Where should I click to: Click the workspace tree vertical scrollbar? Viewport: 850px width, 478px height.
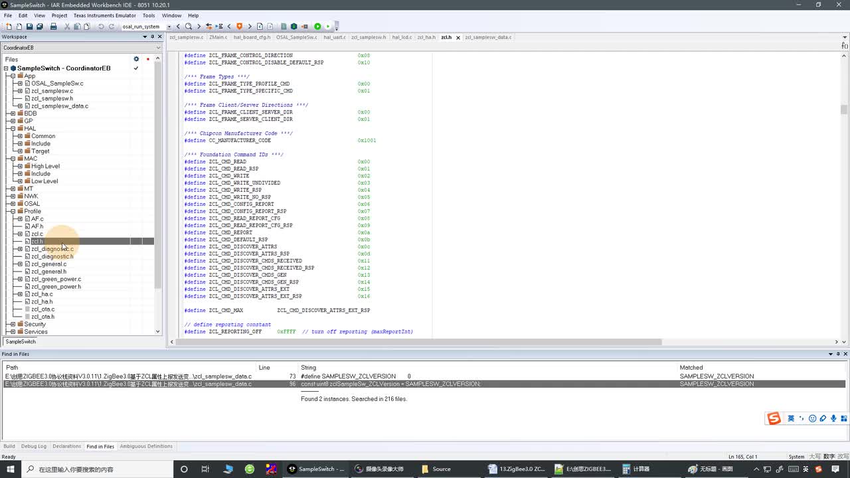158,176
